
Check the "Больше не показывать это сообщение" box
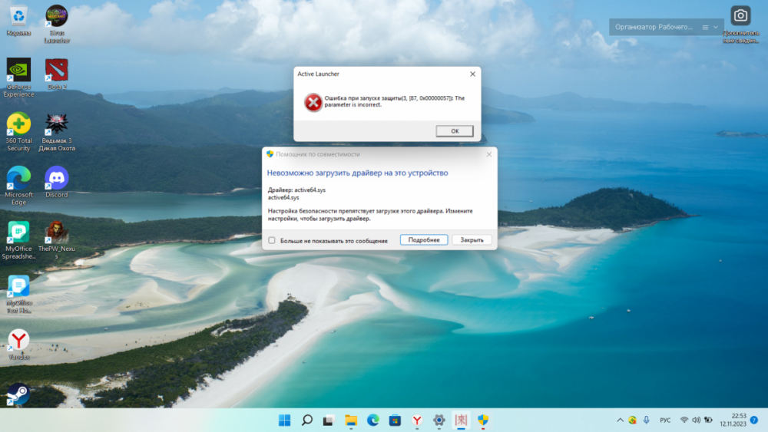click(x=272, y=240)
